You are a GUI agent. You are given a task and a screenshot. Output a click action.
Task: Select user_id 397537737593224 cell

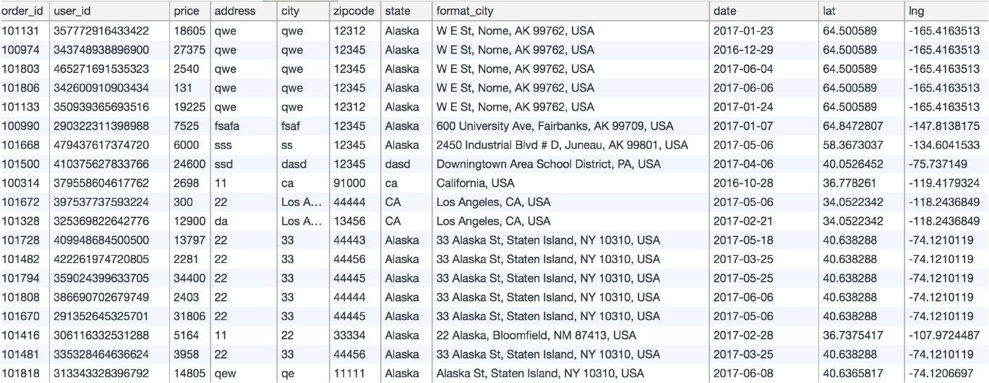[109, 202]
